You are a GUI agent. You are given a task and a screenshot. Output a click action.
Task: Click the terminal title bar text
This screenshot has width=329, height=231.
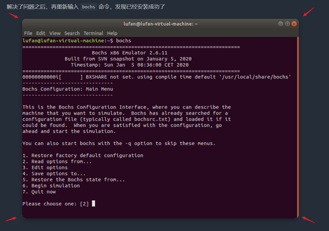(x=160, y=24)
